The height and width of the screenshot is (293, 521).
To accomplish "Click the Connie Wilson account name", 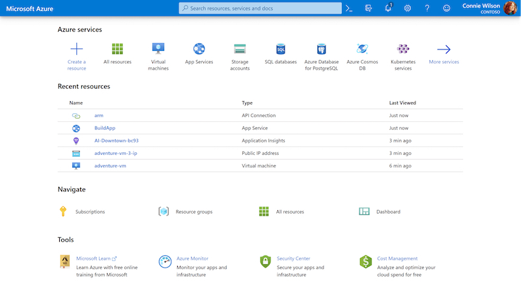I will tap(481, 6).
